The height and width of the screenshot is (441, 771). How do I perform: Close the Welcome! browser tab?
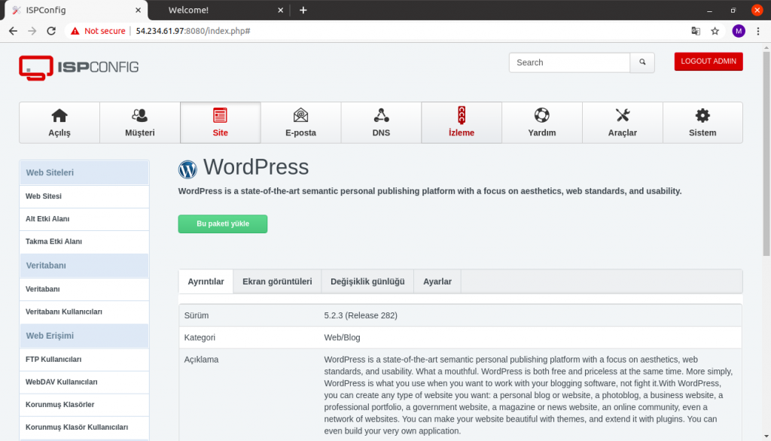tap(280, 10)
